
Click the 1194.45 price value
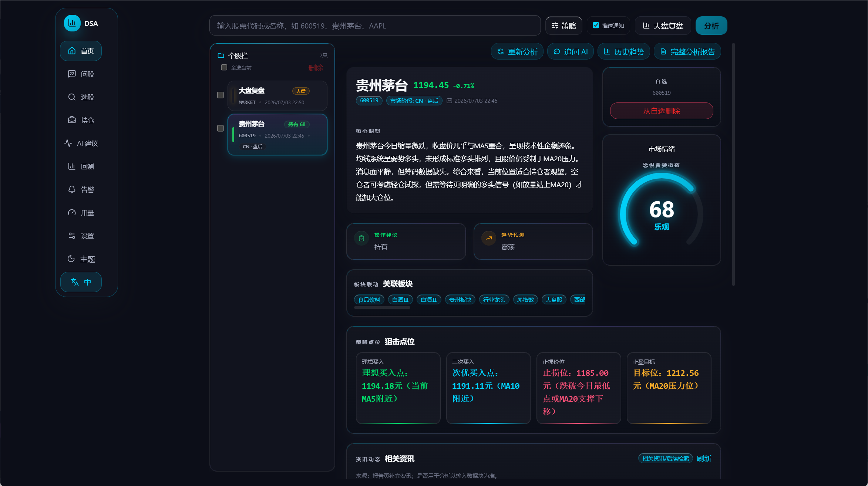click(x=431, y=85)
